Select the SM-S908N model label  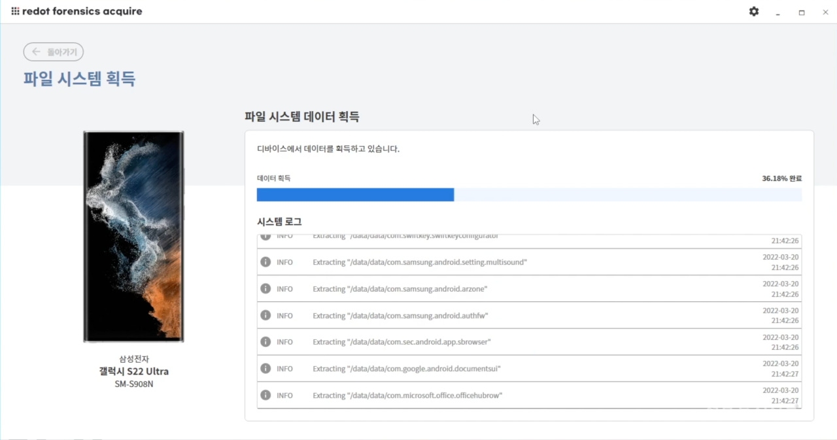click(x=133, y=384)
